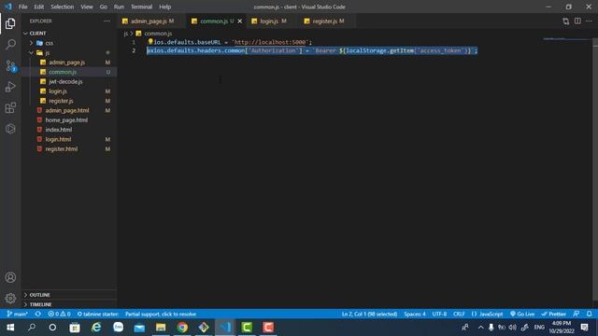Click the Explorer more actions ellipsis
This screenshot has width=598, height=336.
pos(107,21)
